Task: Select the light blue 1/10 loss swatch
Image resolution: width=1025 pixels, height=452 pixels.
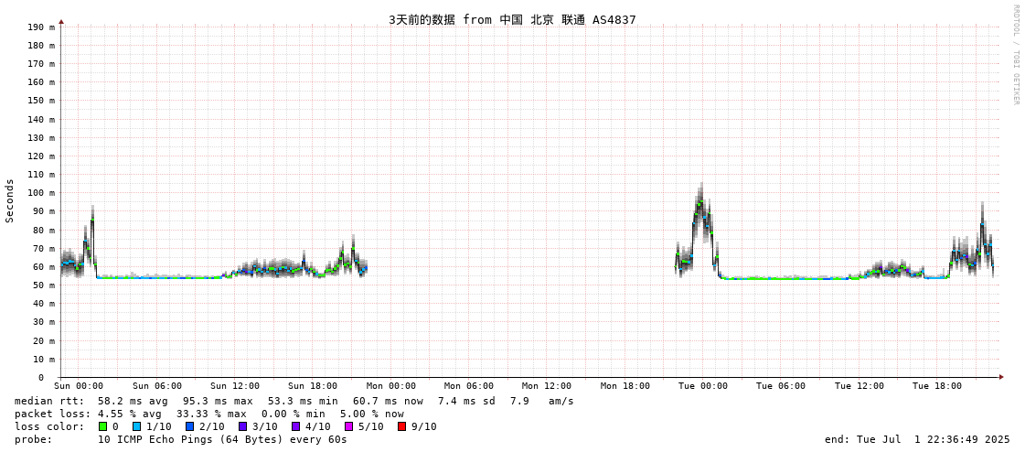Action: [134, 426]
